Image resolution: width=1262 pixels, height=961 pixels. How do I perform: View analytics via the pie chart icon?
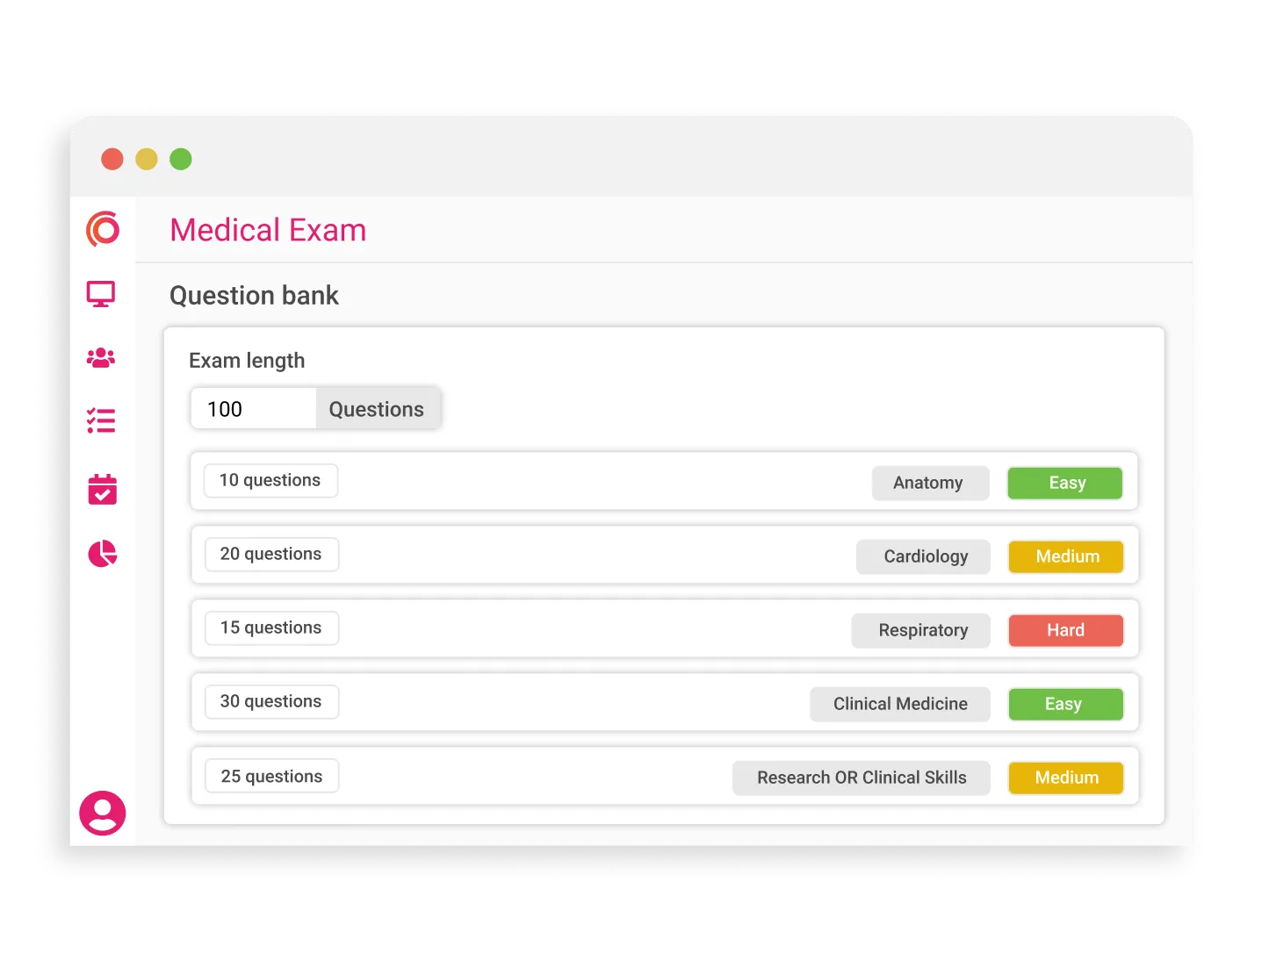pos(102,554)
